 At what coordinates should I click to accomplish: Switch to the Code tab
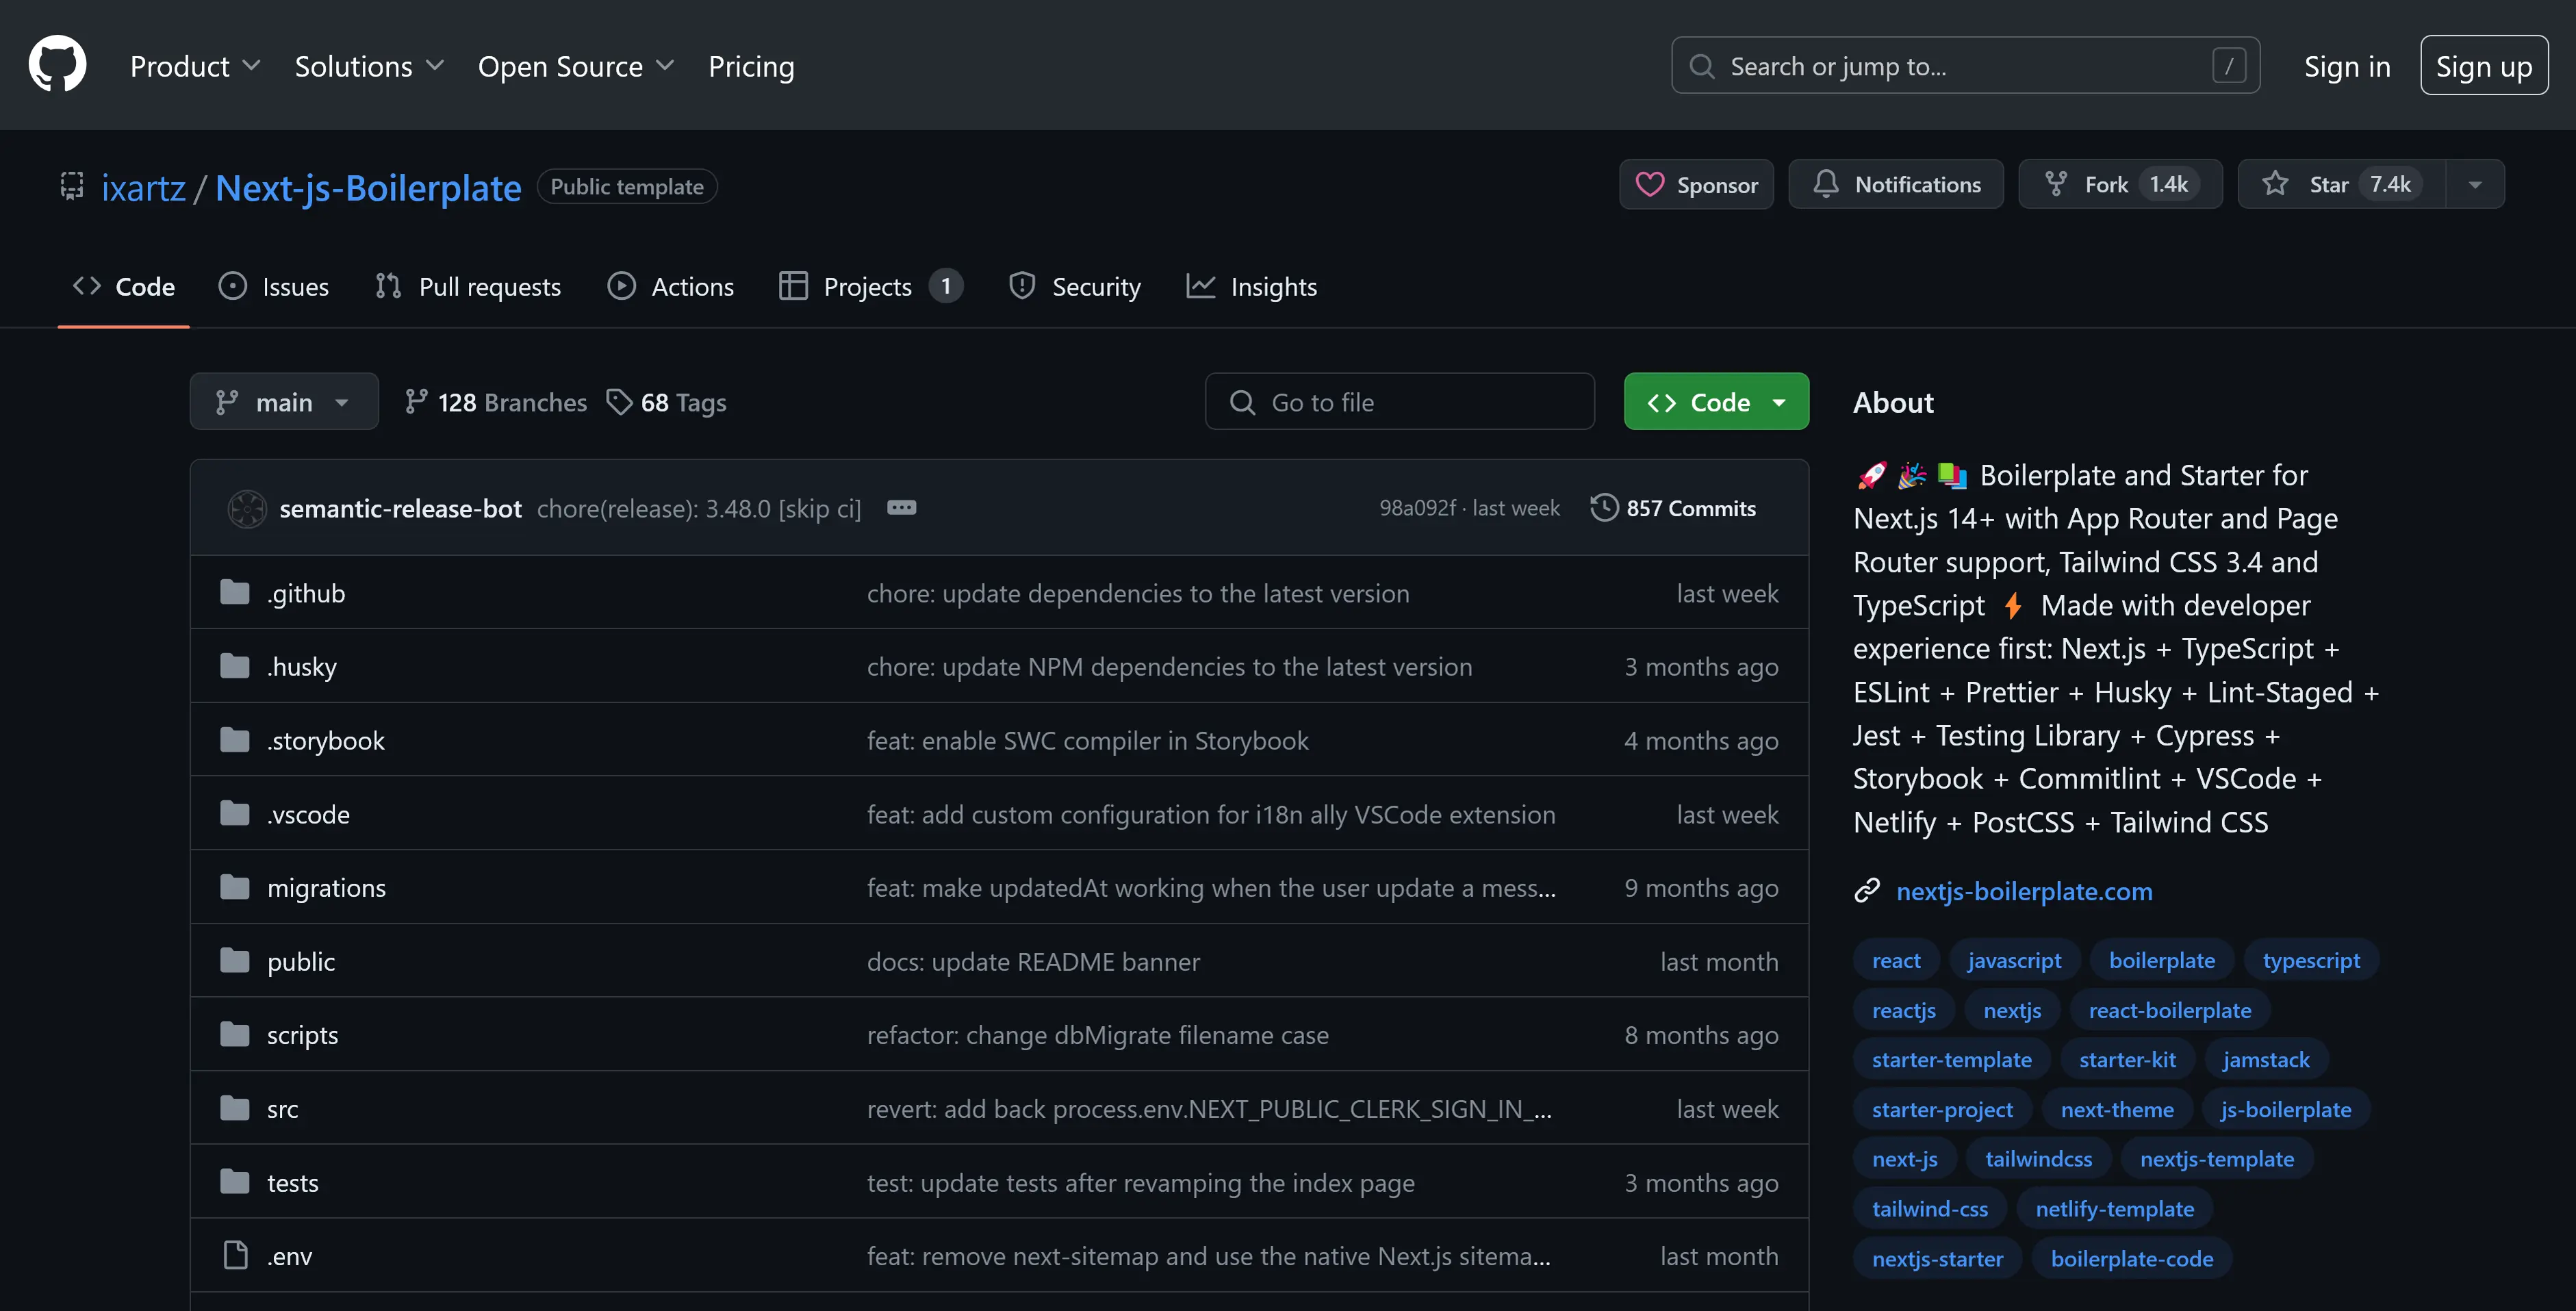(x=124, y=286)
